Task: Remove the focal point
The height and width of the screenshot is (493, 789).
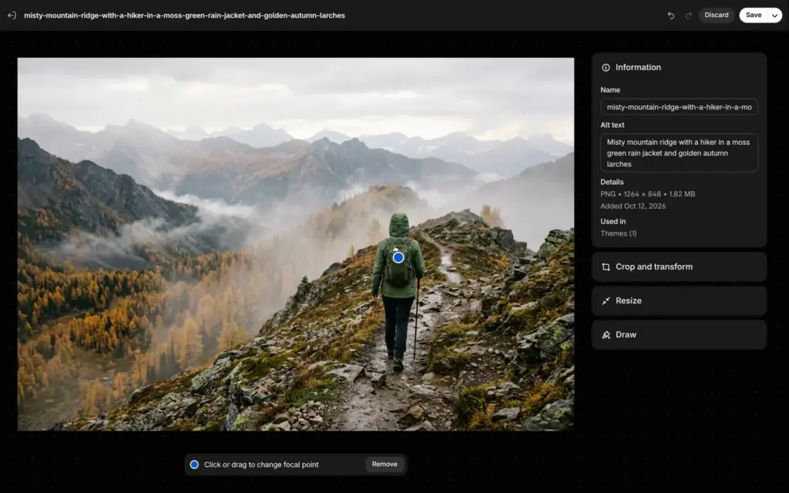Action: [384, 464]
